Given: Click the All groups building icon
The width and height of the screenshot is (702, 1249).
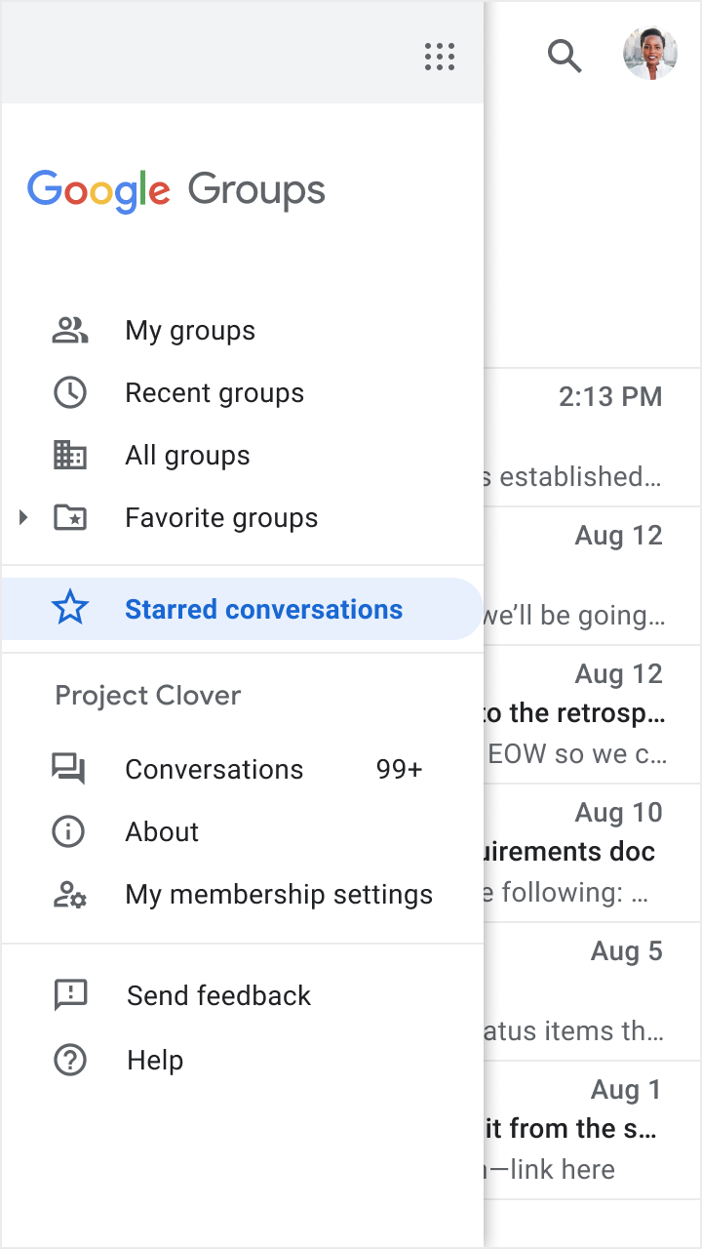Looking at the screenshot, I should pos(69,456).
